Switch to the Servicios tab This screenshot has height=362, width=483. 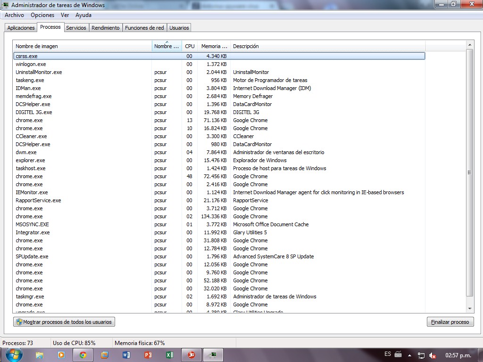pyautogui.click(x=76, y=28)
